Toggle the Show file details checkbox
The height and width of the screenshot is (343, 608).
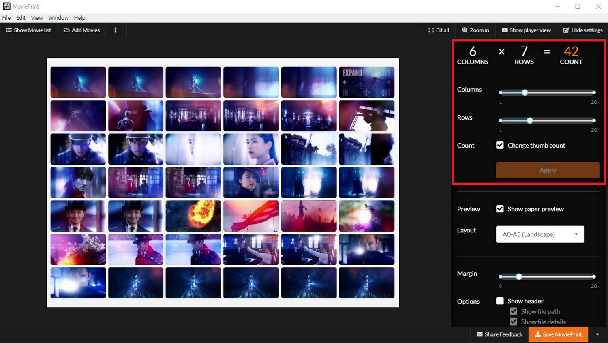click(514, 322)
